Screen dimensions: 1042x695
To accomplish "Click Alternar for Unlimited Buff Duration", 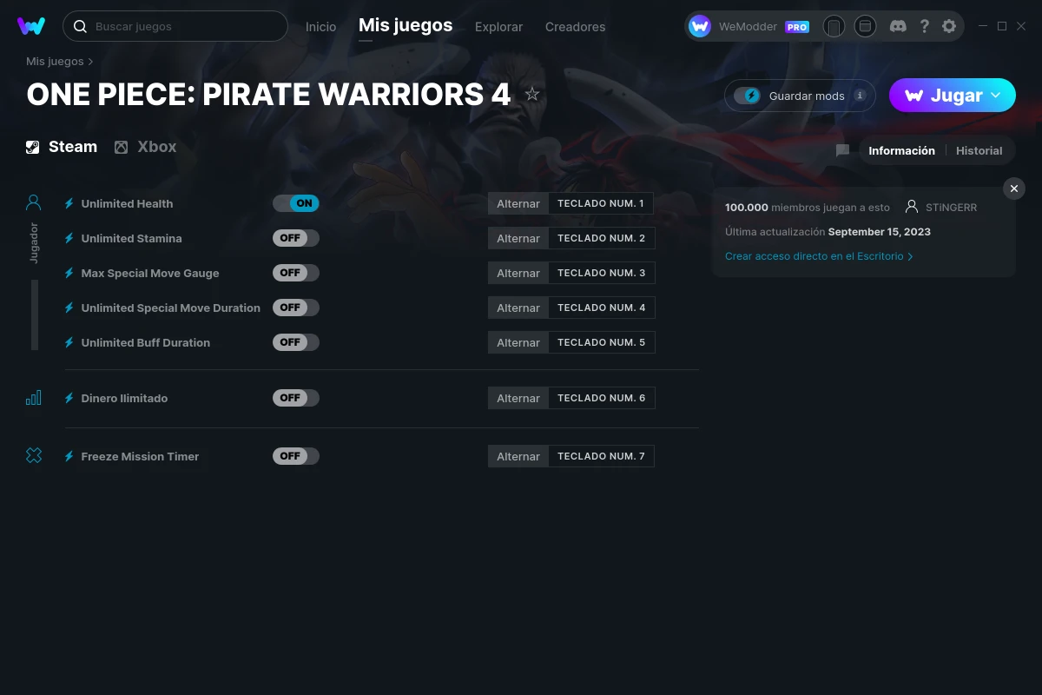I will (518, 342).
